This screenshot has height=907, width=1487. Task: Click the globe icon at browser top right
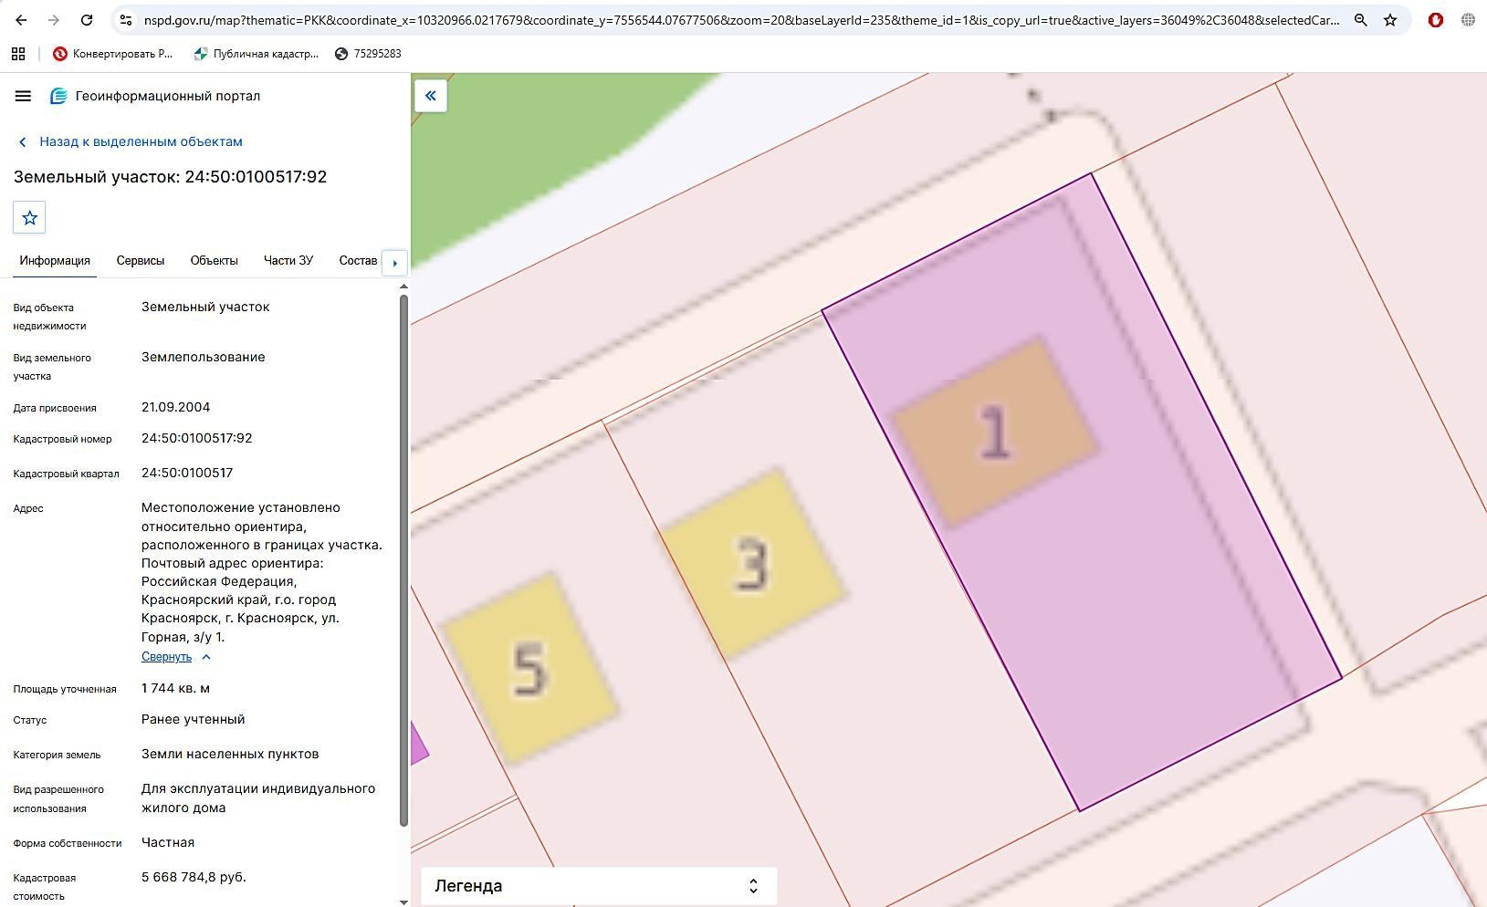(1468, 20)
